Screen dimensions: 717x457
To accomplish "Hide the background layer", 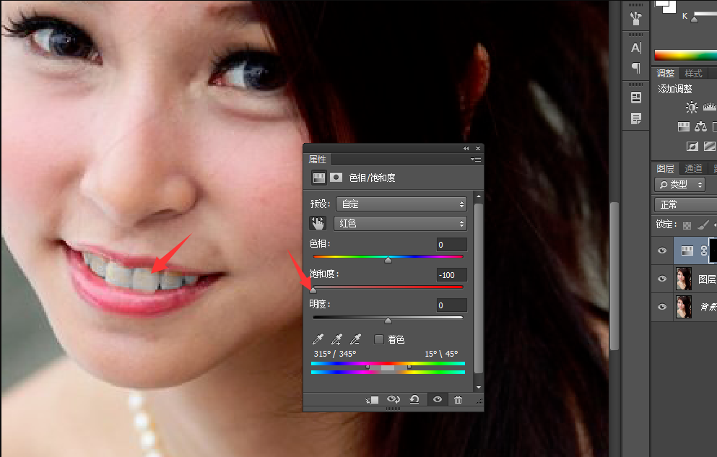I will coord(661,307).
